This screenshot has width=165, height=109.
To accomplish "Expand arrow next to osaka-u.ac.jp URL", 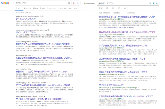I will pos(44,96).
